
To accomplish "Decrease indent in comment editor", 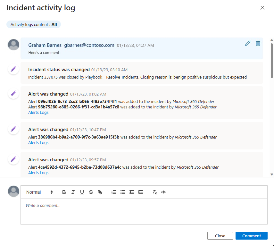I will tap(132, 192).
